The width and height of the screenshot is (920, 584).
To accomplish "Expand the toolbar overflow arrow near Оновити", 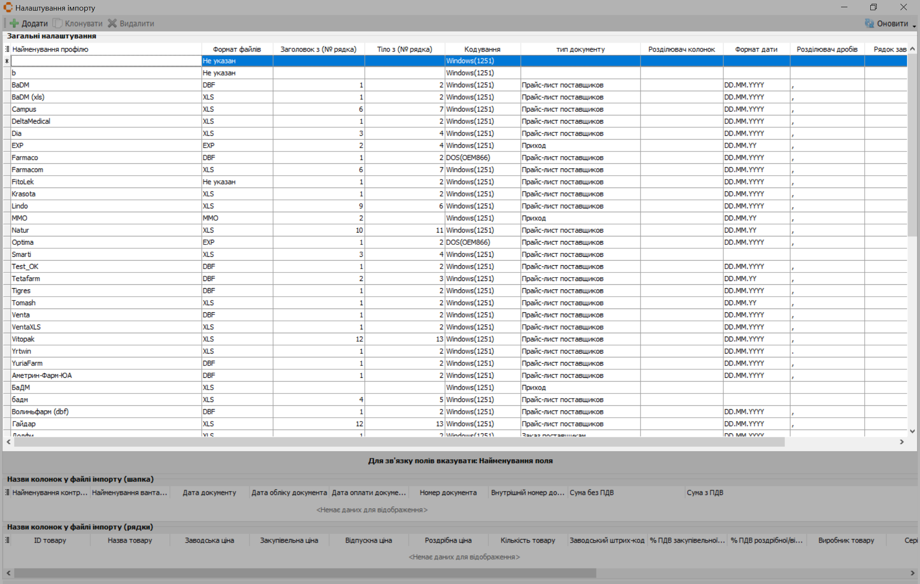I will (x=914, y=26).
